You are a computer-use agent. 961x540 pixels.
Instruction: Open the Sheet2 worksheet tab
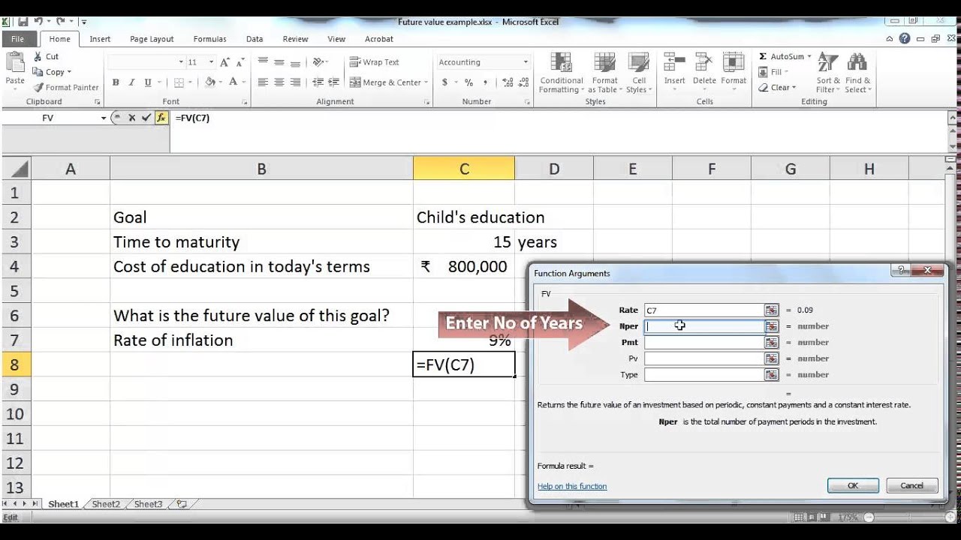tap(106, 504)
